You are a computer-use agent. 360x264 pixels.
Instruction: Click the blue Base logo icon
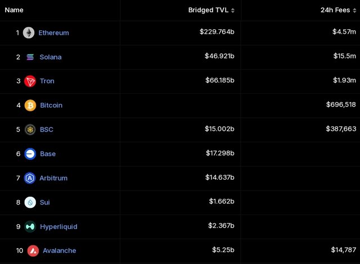tap(30, 154)
